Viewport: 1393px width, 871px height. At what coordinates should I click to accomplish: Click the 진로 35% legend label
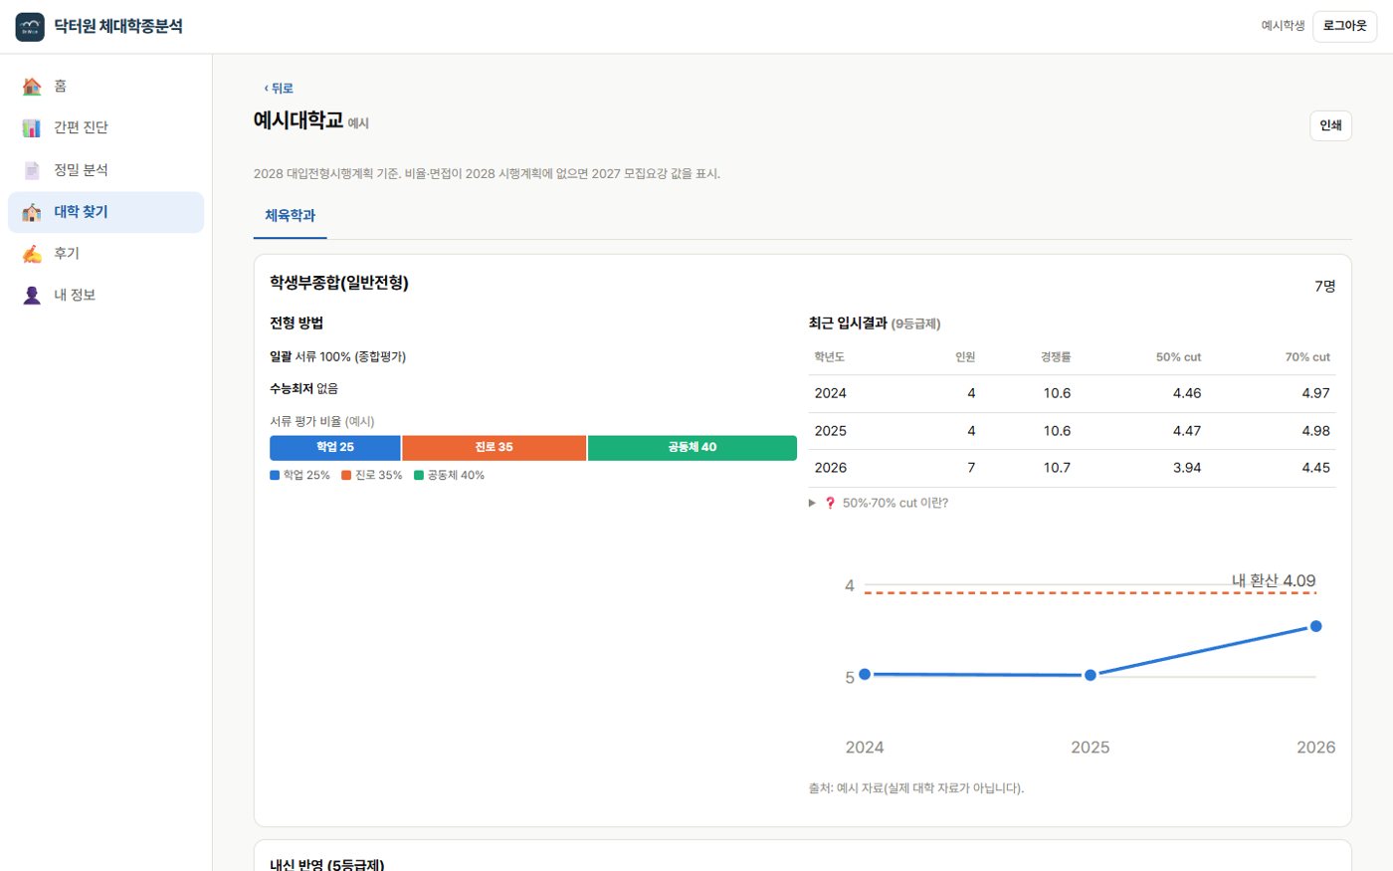pyautogui.click(x=379, y=476)
